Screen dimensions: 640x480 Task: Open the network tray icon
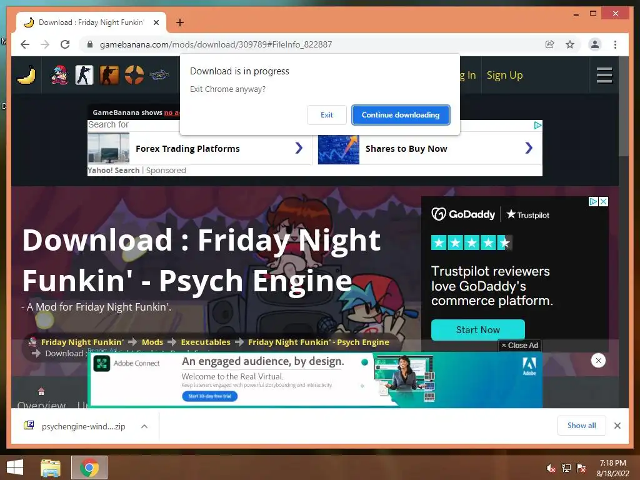click(566, 468)
